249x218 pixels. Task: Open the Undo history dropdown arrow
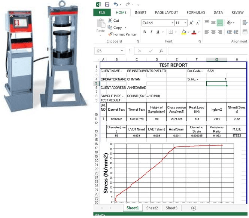[120, 4]
